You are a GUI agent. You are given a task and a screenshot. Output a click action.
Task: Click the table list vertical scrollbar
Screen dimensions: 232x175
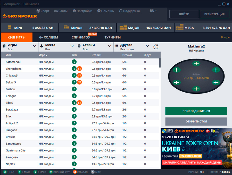[160, 63]
